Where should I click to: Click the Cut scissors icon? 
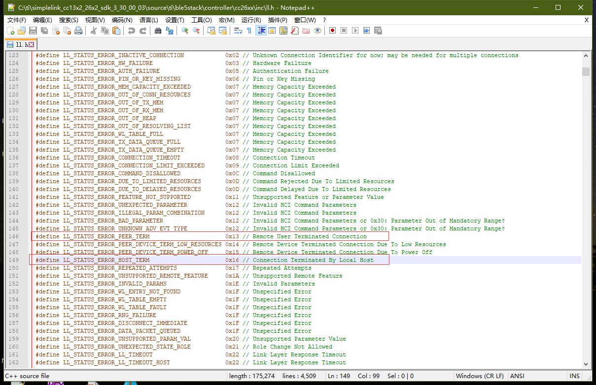click(x=93, y=31)
